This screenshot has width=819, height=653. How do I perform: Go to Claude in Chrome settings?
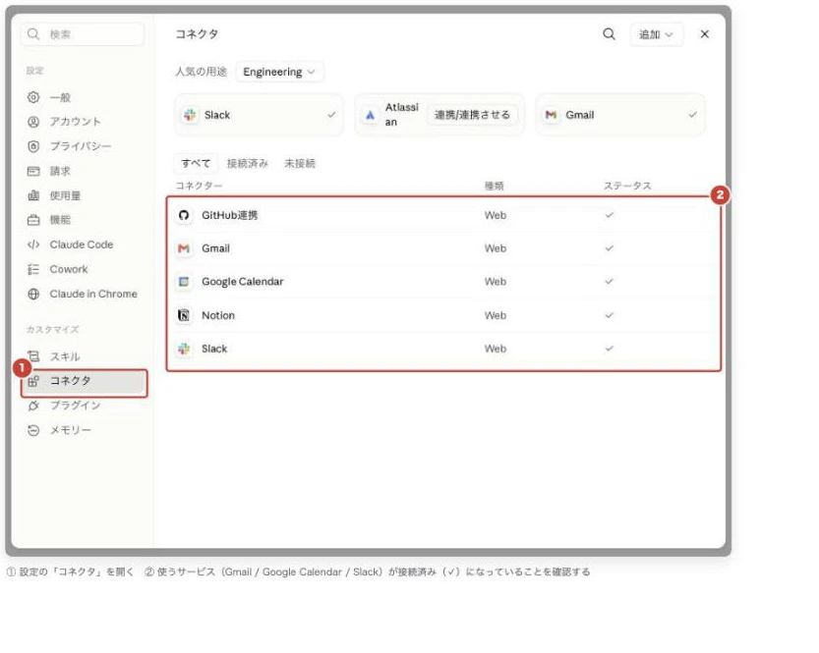93,294
